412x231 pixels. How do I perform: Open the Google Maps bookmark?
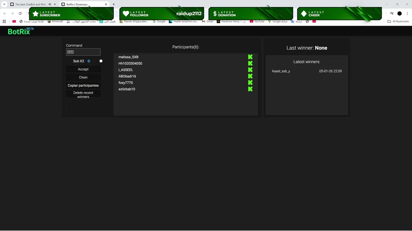[278, 21]
